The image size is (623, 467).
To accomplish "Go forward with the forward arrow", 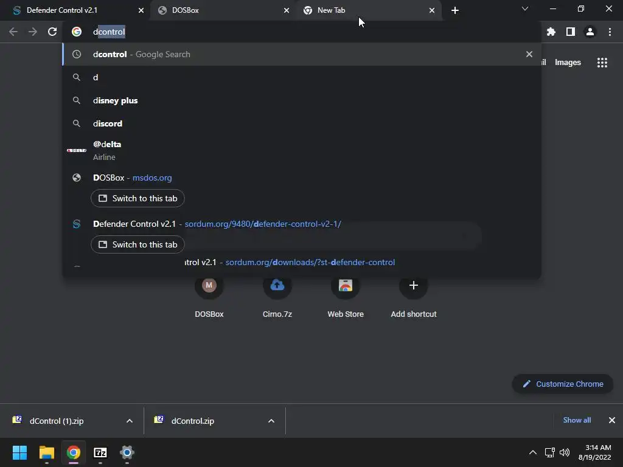I will pyautogui.click(x=33, y=32).
